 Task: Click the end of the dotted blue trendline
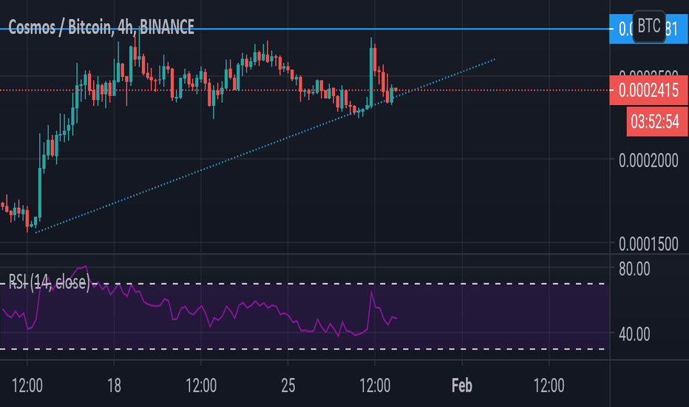click(495, 59)
